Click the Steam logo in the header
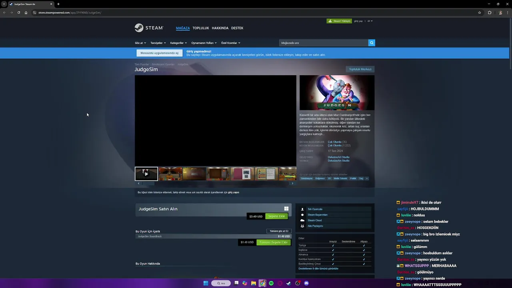Viewport: 512px width, 288px height. point(149,28)
